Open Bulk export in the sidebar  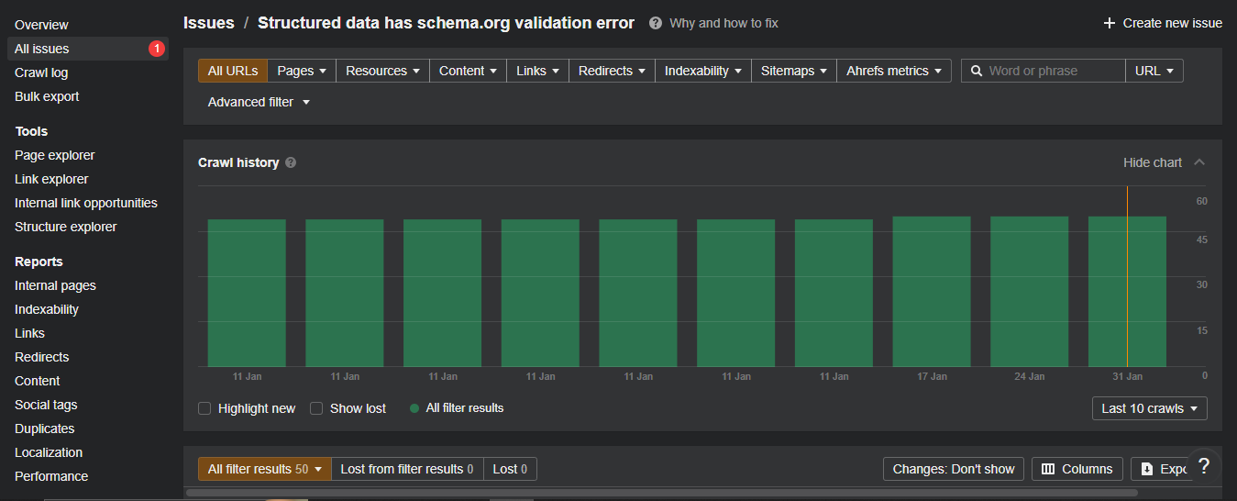(47, 96)
